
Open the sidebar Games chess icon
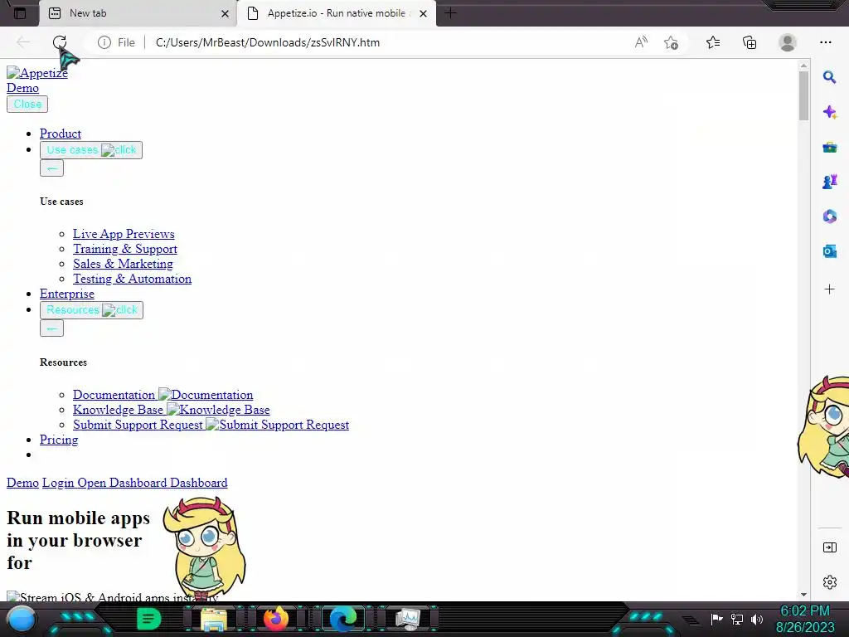click(829, 182)
